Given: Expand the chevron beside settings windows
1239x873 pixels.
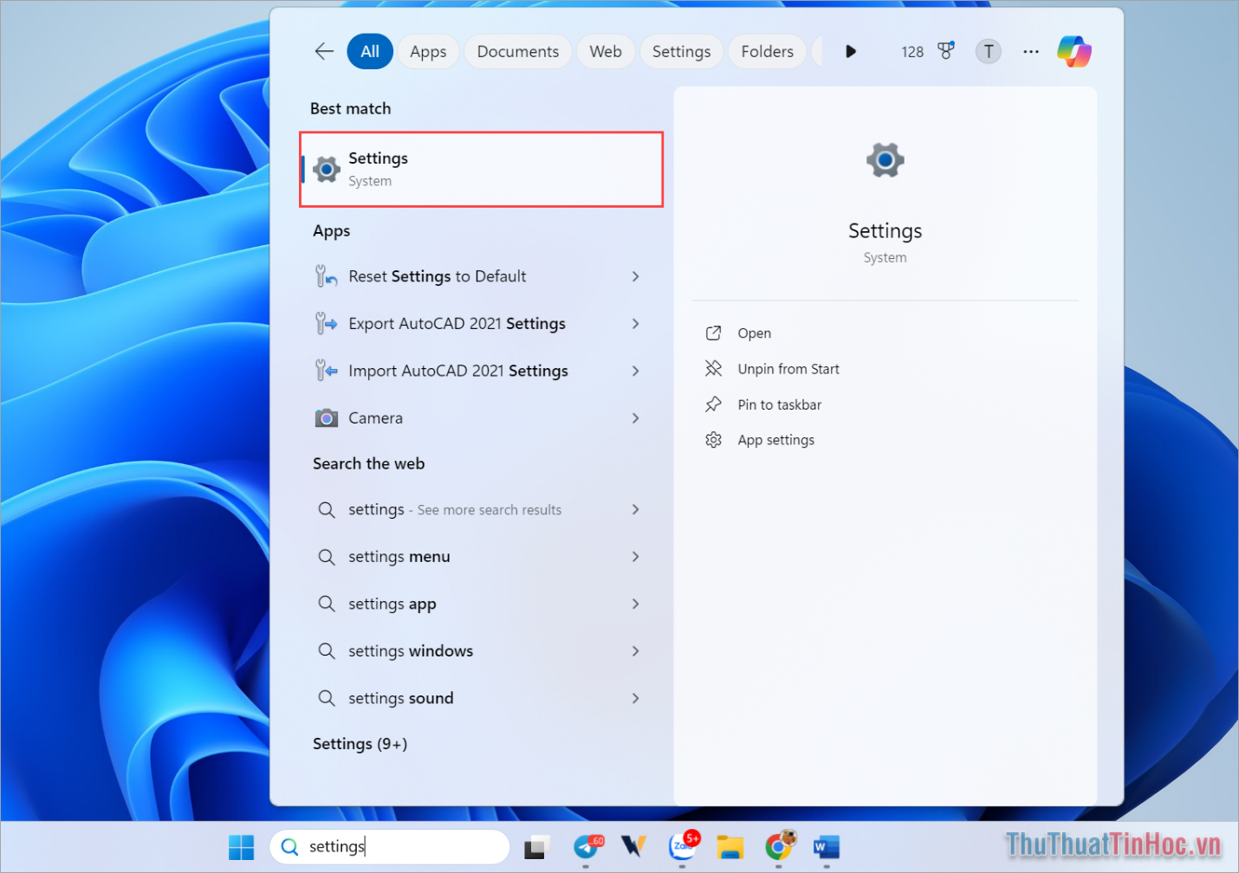Looking at the screenshot, I should coord(635,650).
